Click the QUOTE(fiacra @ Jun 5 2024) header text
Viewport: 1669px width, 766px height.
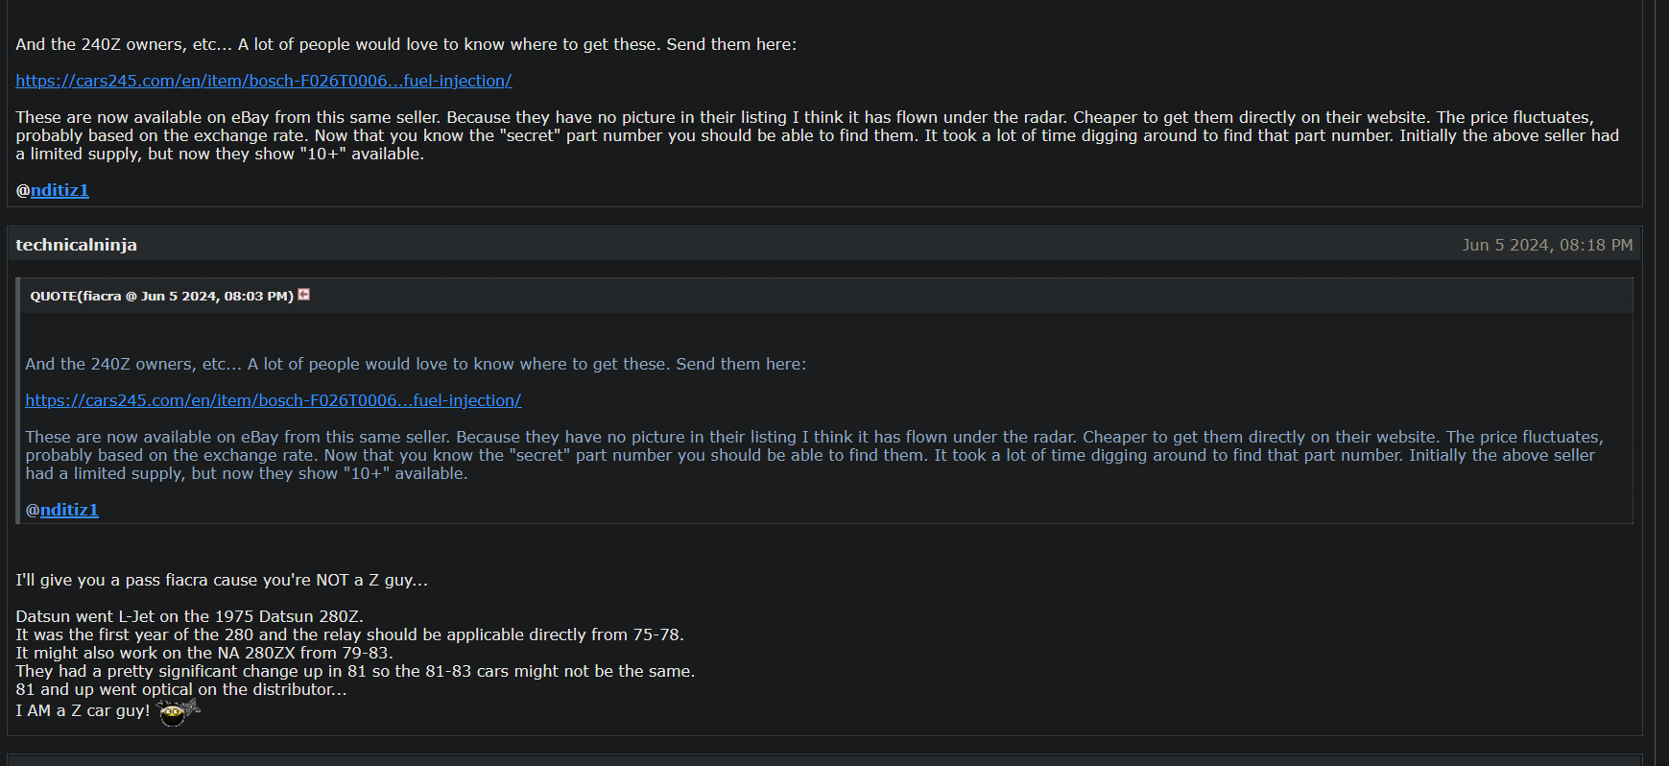coord(161,296)
